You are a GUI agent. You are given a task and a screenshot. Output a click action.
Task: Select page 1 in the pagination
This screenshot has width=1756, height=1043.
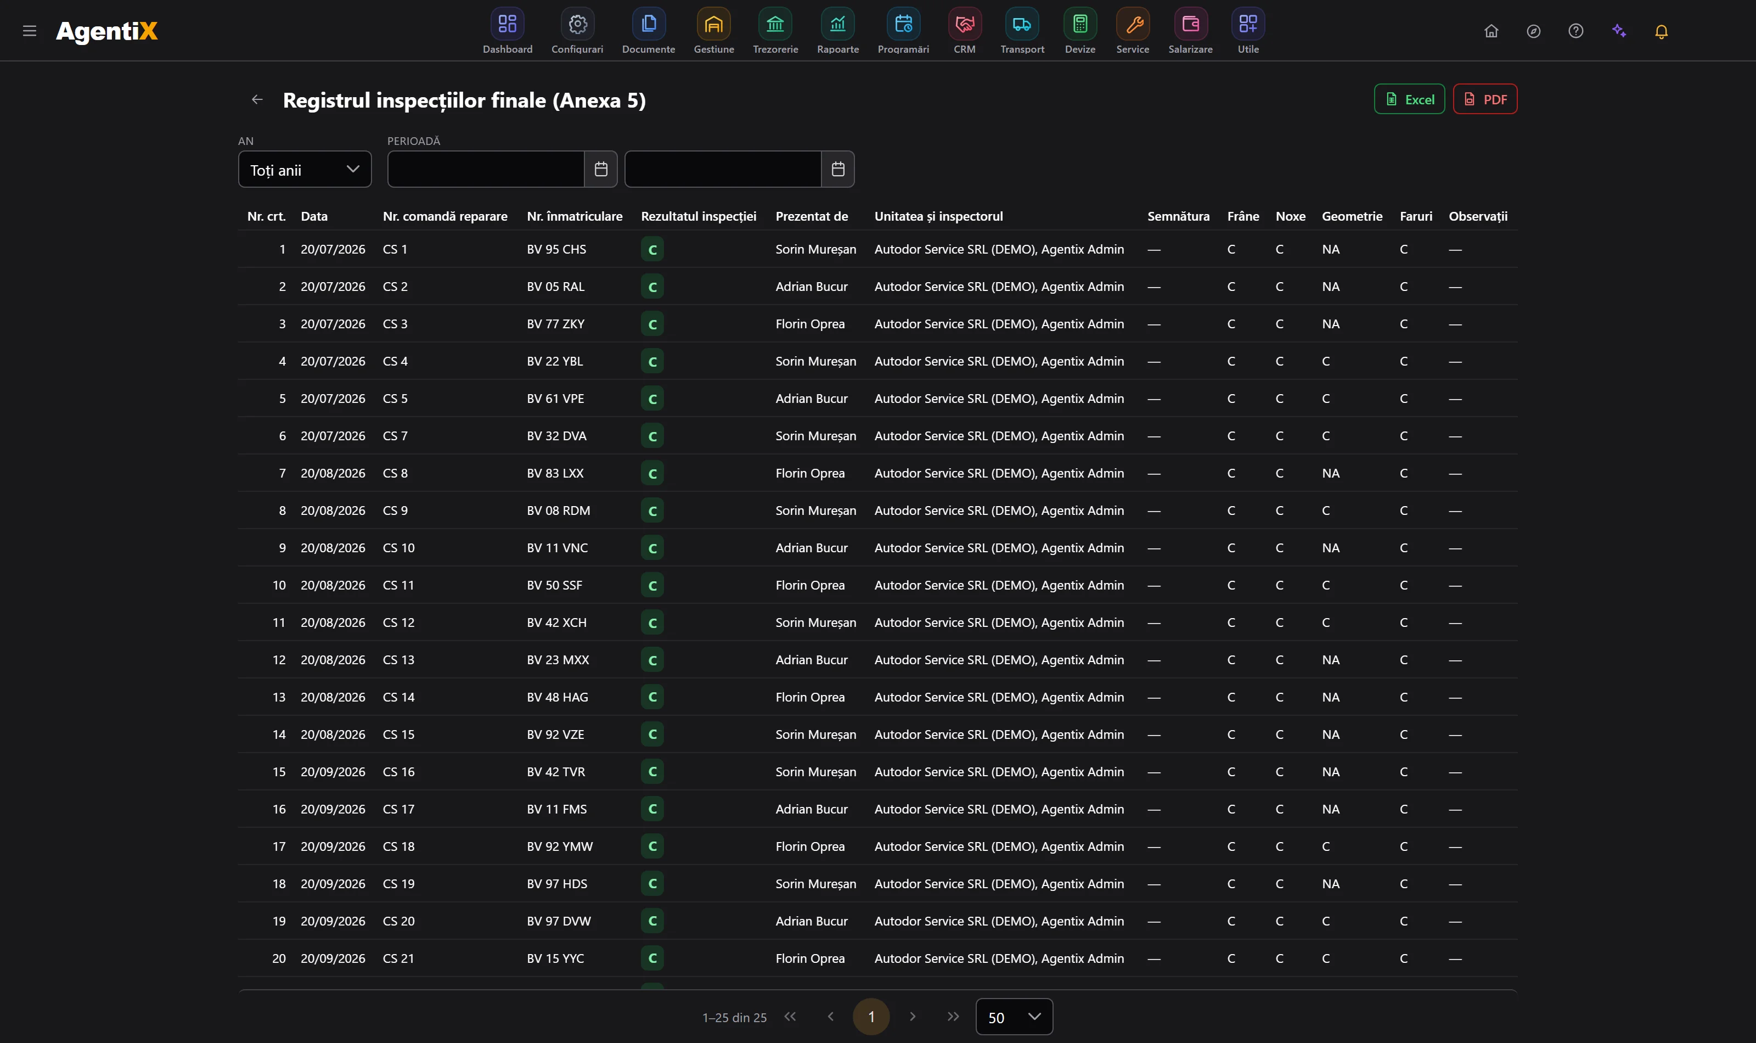(x=871, y=1016)
